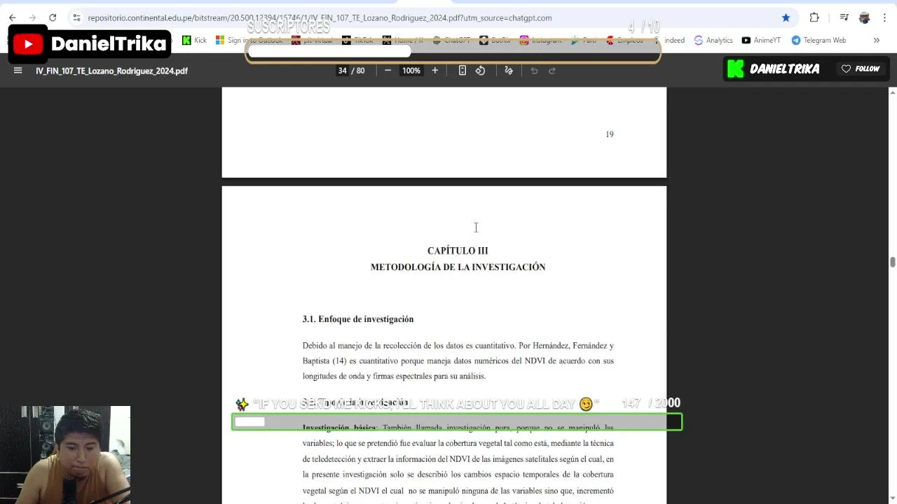The image size is (897, 504).
Task: Click the CAPÍTULO III heading
Action: coord(458,251)
